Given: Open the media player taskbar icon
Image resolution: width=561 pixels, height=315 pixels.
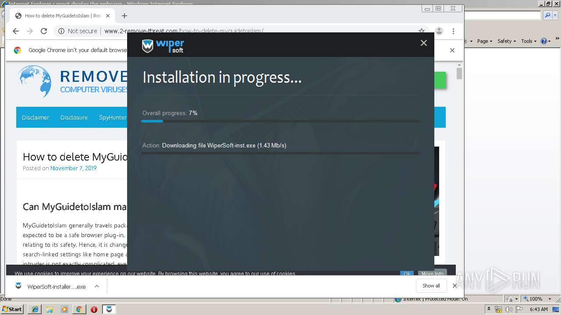Looking at the screenshot, I should [64, 309].
